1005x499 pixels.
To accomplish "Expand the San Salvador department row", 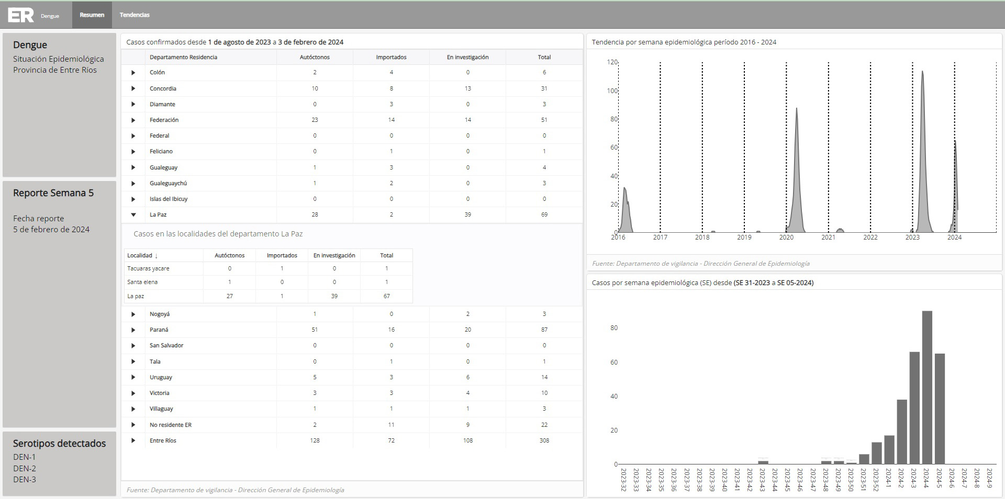I will click(x=133, y=346).
